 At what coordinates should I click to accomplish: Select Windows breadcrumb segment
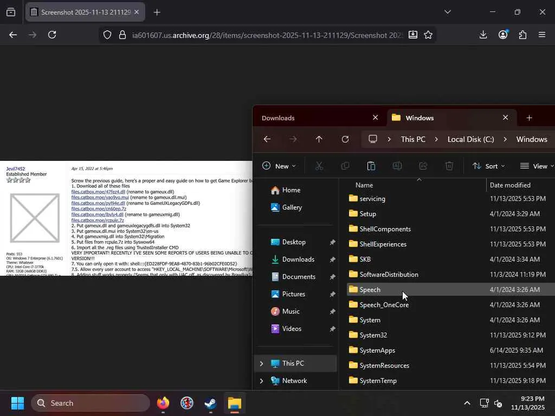532,139
